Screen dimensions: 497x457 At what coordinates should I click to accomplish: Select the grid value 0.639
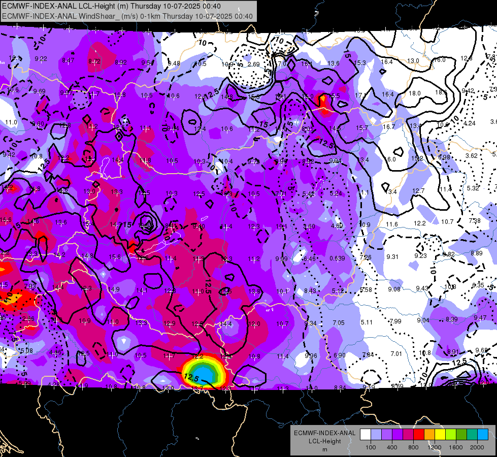[x=337, y=258]
